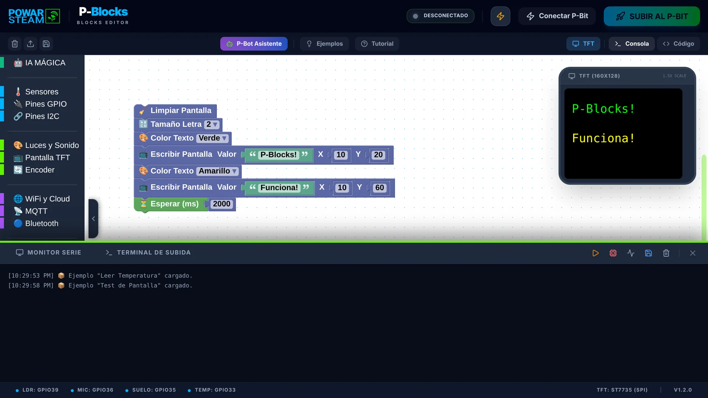Open the activity waveform plotter icon
Screen dimensions: 708x398
631,253
